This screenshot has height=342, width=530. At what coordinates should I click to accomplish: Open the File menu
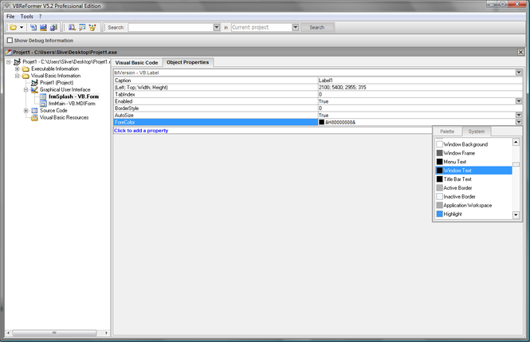point(10,16)
